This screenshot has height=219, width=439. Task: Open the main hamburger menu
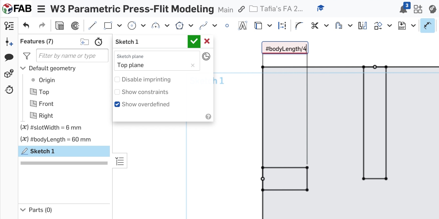click(x=41, y=9)
